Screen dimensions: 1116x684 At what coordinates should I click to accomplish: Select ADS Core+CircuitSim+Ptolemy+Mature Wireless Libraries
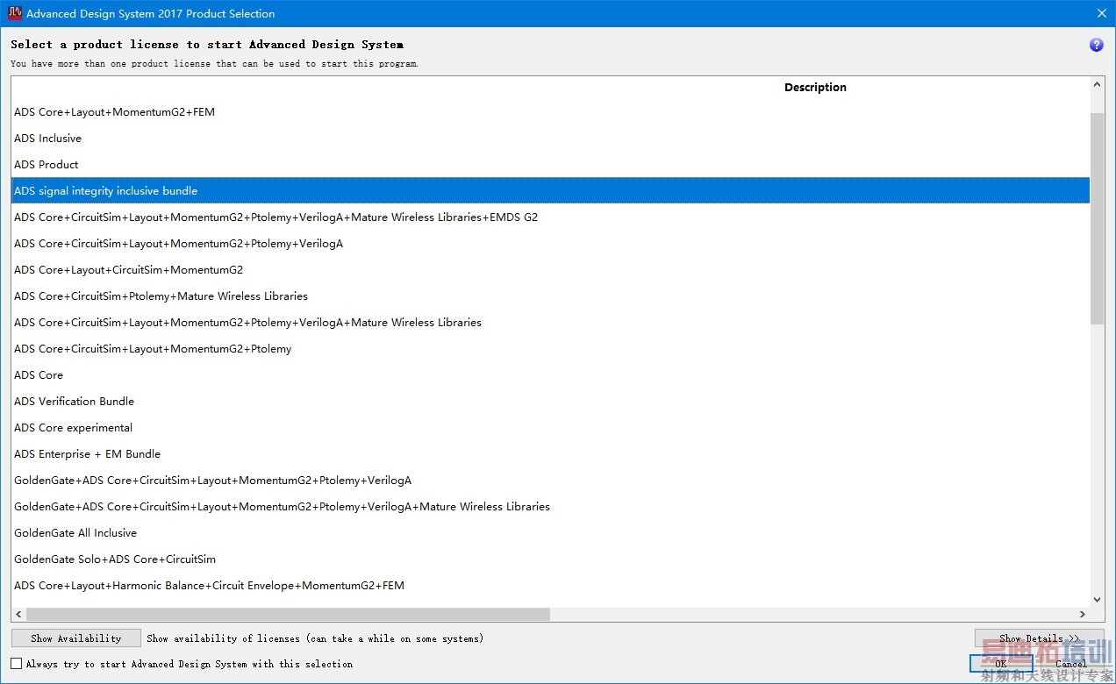(x=550, y=296)
